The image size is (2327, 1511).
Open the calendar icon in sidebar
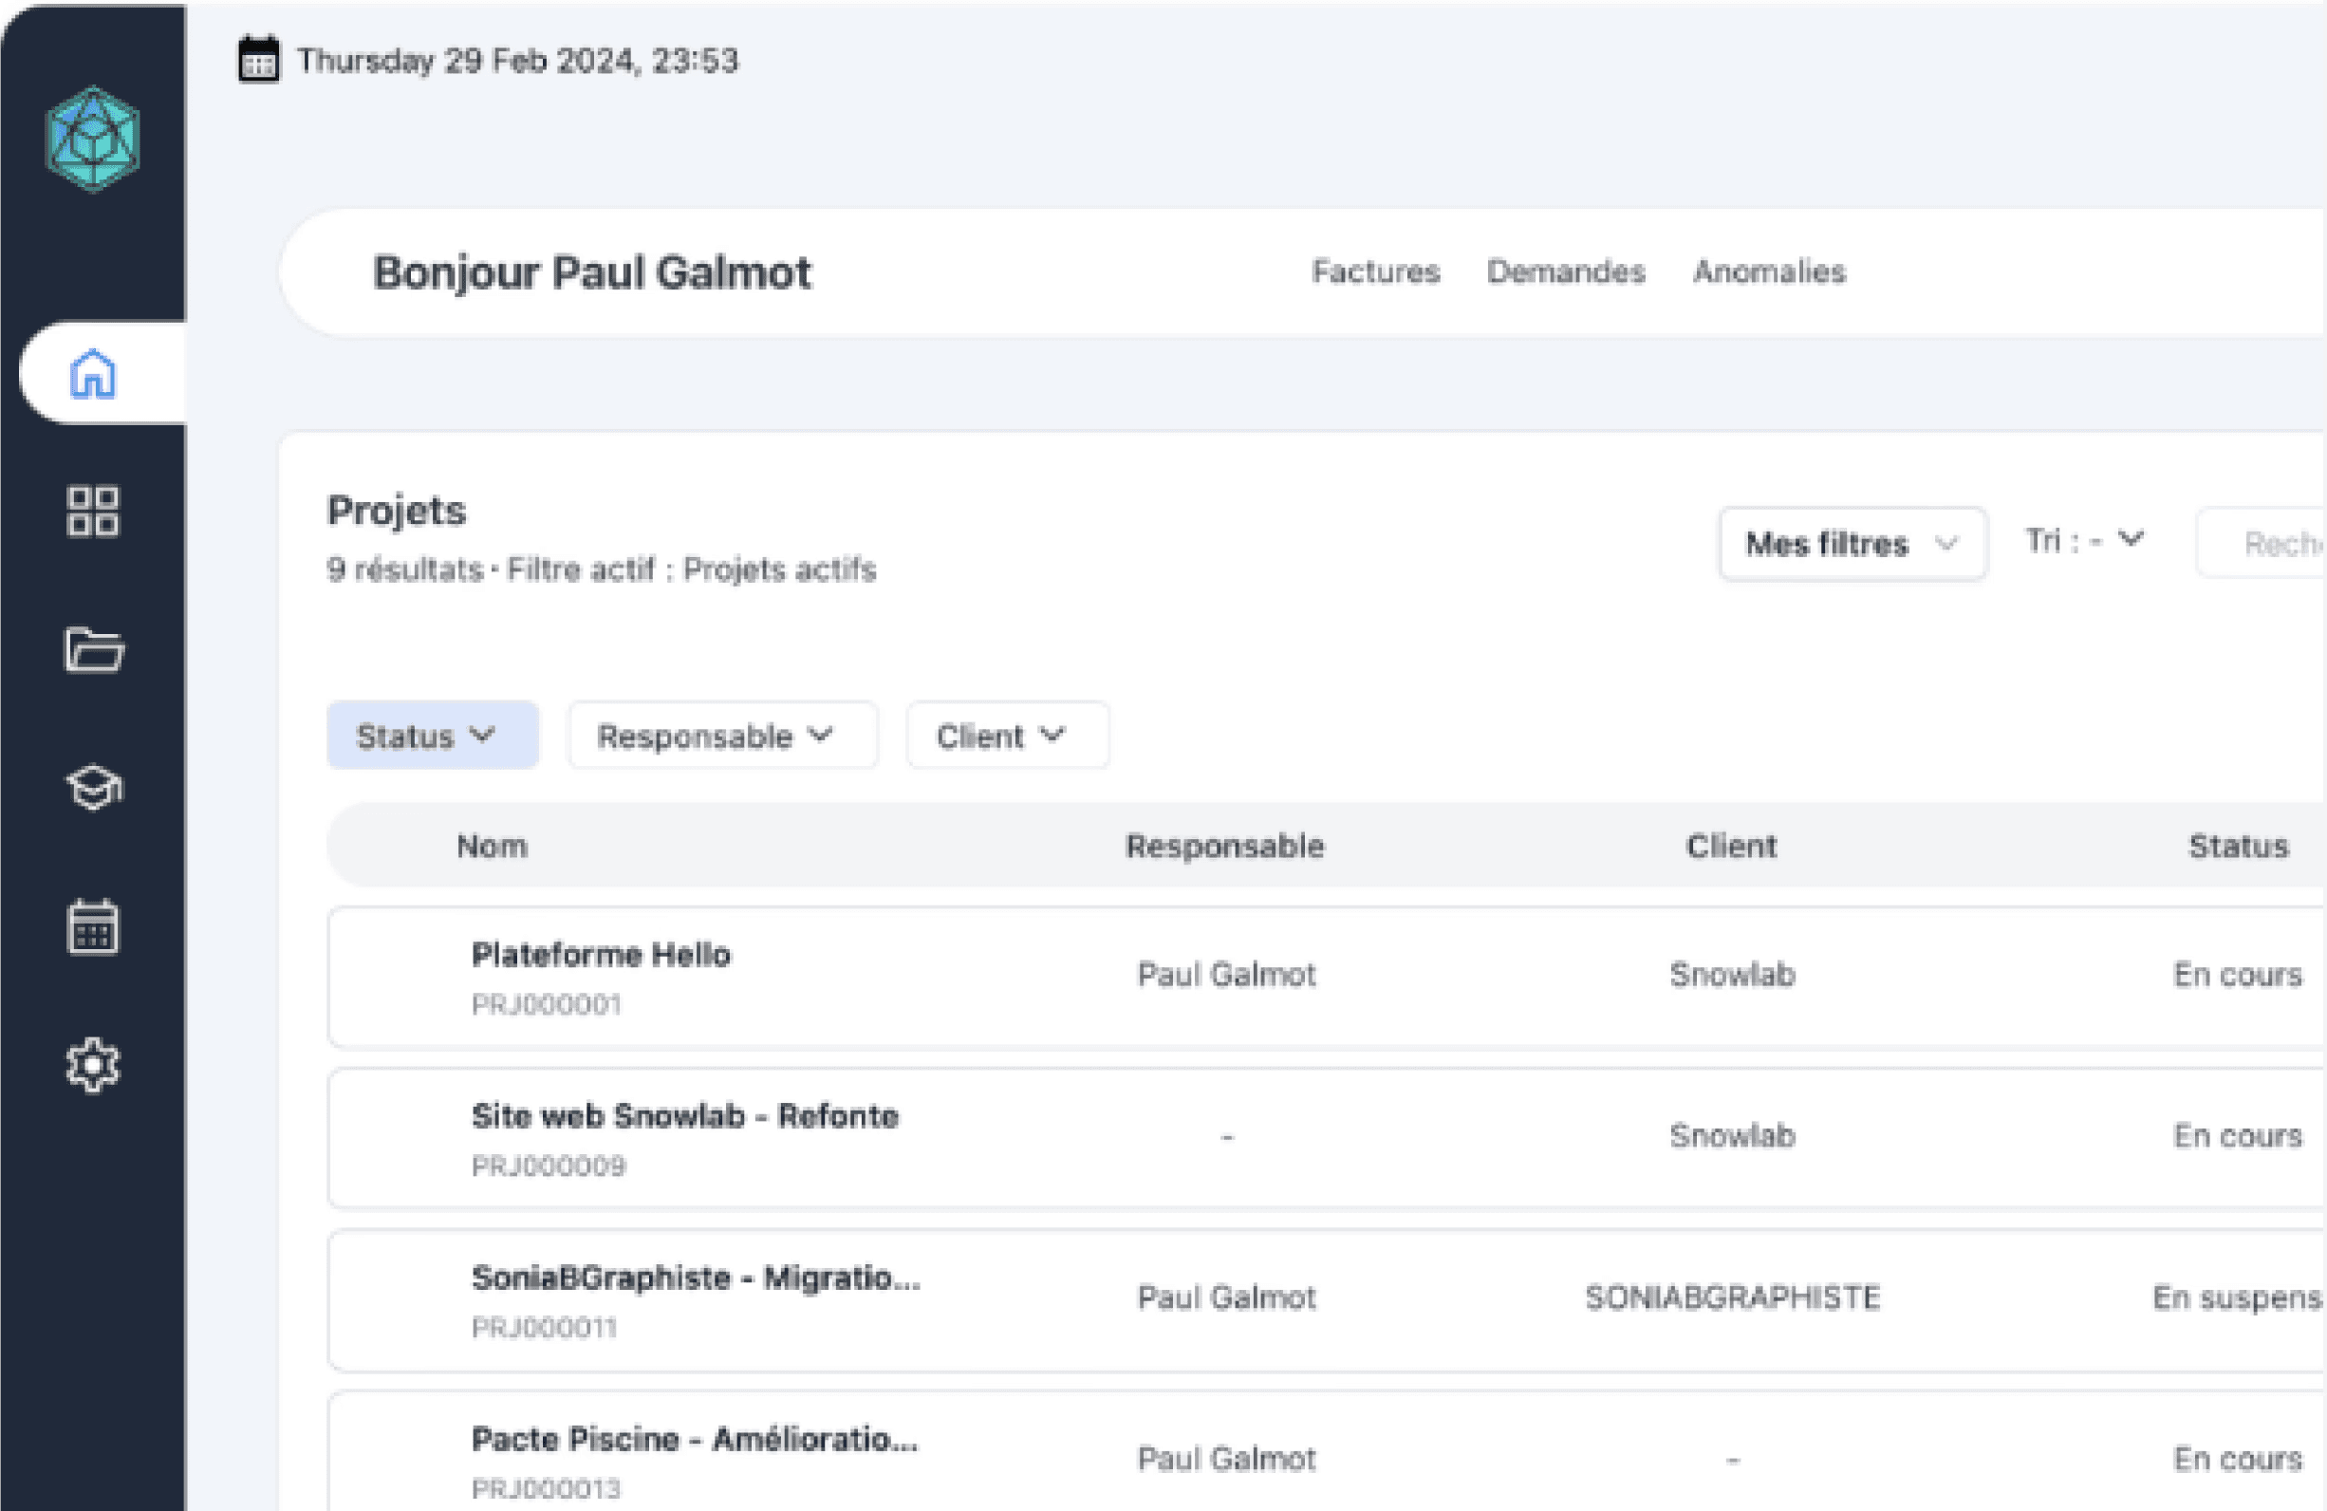pos(93,926)
